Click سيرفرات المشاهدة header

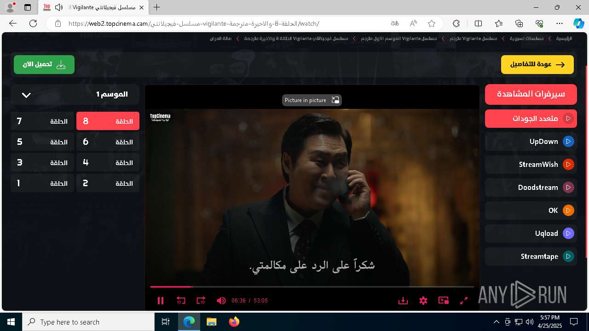(x=531, y=94)
